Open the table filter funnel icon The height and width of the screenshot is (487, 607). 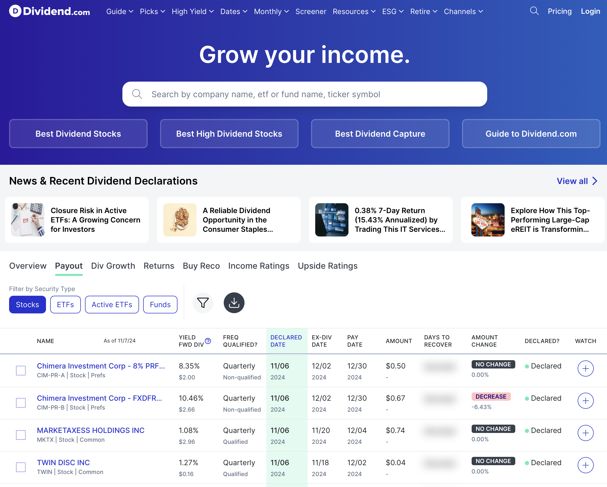pyautogui.click(x=203, y=303)
